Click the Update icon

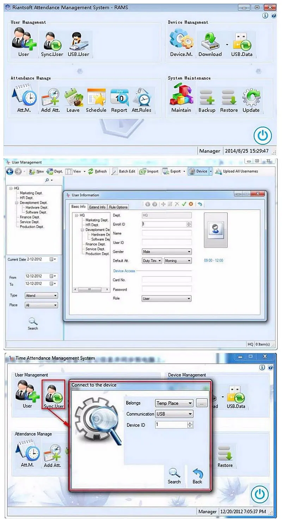pyautogui.click(x=251, y=100)
